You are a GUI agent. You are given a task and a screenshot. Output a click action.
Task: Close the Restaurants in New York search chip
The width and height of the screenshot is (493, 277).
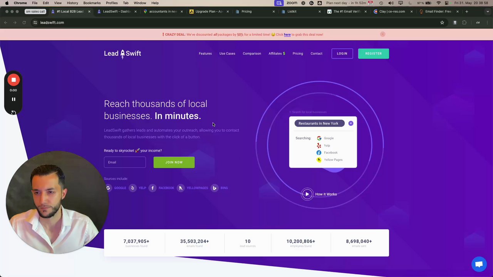pyautogui.click(x=350, y=123)
